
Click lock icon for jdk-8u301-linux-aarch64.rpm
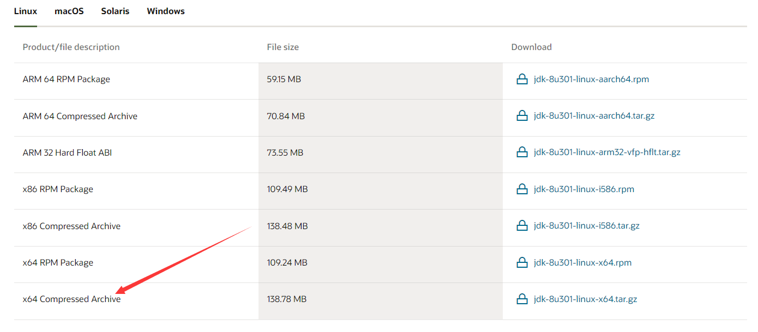[x=522, y=79]
